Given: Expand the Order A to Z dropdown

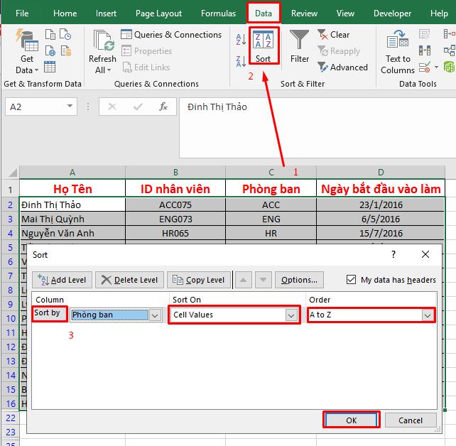Looking at the screenshot, I should (x=427, y=315).
